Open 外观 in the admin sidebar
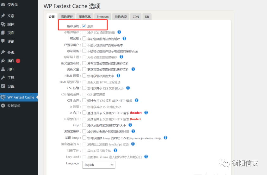Screen dimensions: 267x175 (11, 52)
